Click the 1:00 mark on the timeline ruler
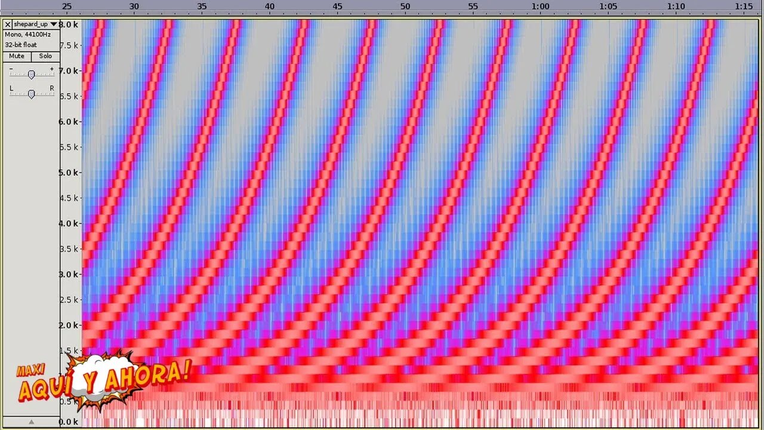Screen dimensions: 764x430 pyautogui.click(x=541, y=6)
